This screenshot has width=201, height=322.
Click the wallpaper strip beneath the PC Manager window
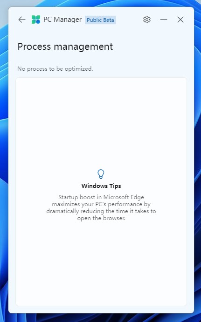pyautogui.click(x=101, y=318)
